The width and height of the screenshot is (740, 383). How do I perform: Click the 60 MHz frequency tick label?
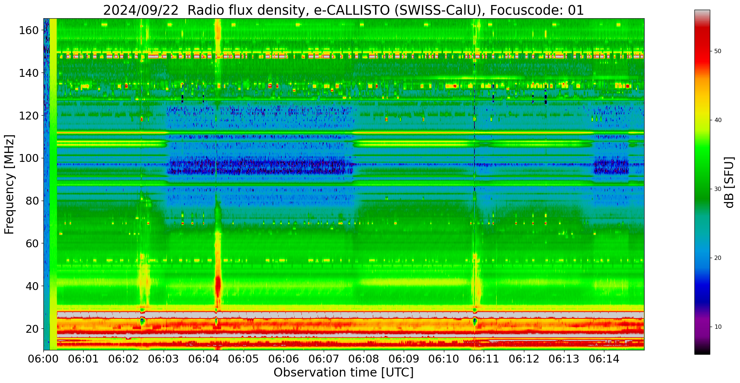pyautogui.click(x=32, y=243)
